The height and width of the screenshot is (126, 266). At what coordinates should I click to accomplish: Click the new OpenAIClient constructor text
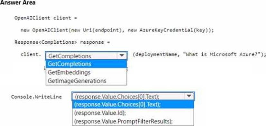pyautogui.click(x=44, y=30)
